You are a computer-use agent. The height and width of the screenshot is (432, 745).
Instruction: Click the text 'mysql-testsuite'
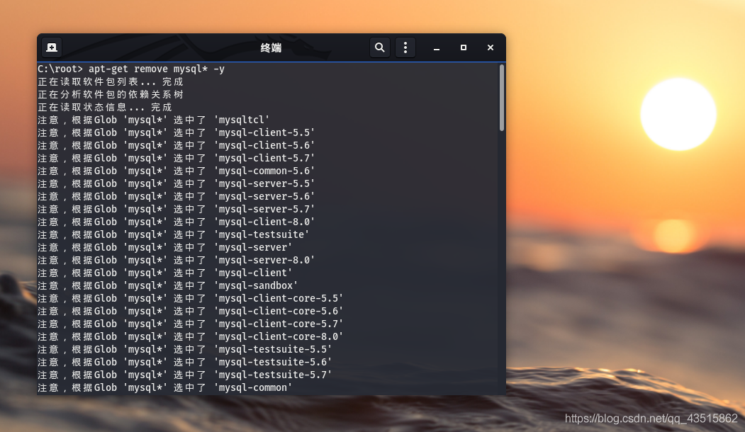[262, 234]
